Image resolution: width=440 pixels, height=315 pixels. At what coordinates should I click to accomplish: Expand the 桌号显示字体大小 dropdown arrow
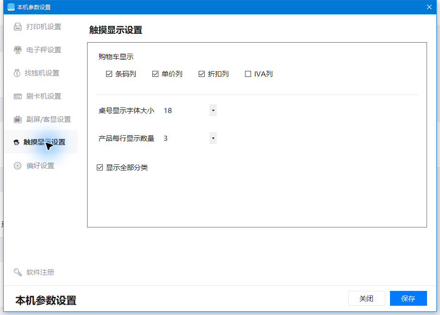pyautogui.click(x=213, y=110)
